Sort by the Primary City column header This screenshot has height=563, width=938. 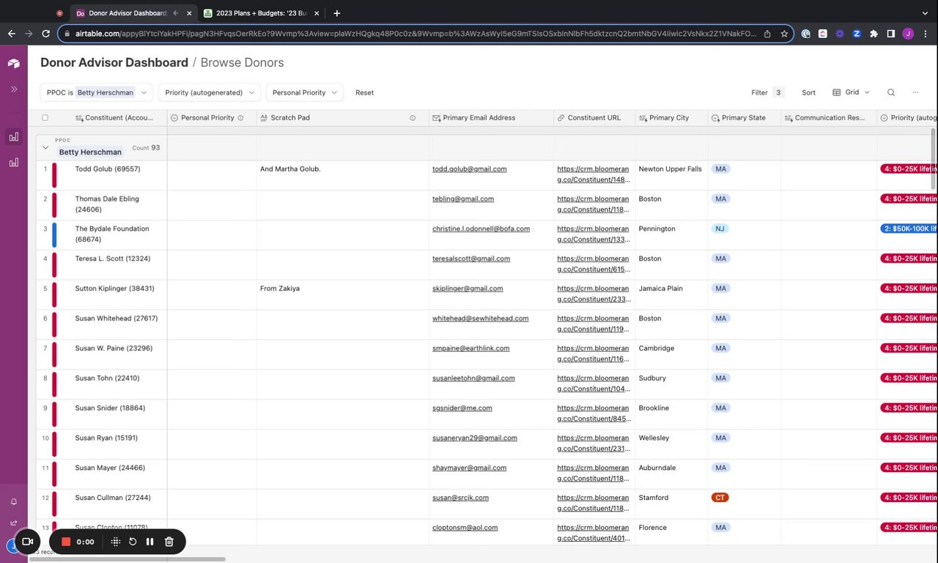pos(671,118)
